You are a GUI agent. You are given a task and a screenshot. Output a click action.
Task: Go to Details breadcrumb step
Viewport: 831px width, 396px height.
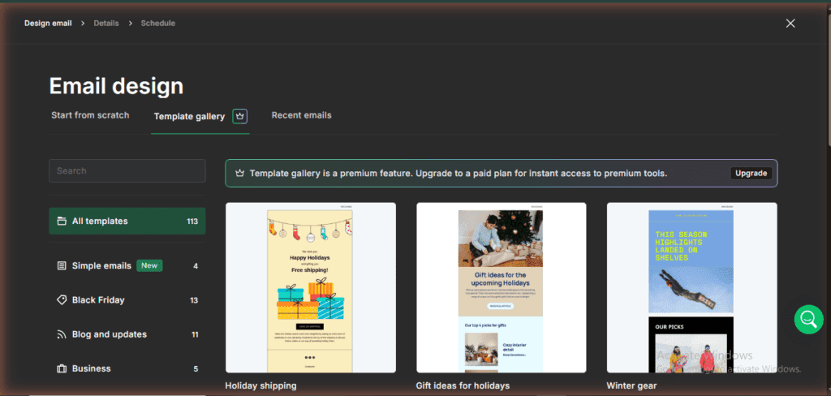[106, 24]
